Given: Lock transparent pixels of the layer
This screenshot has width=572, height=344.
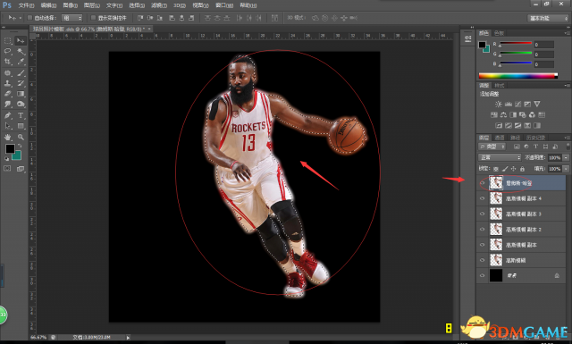Looking at the screenshot, I should tap(496, 169).
